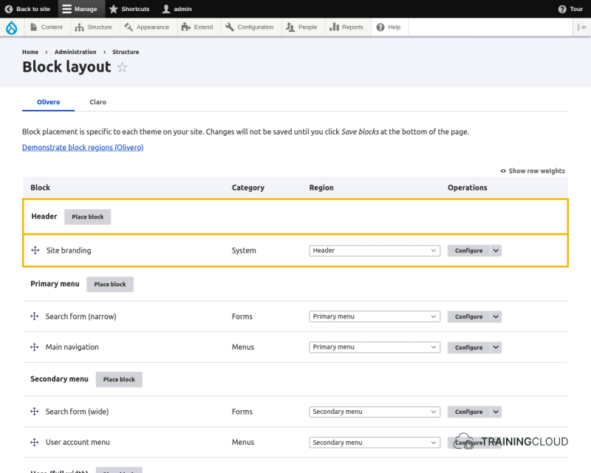Open region dropdown for User account menu
The image size is (591, 473).
coord(375,443)
